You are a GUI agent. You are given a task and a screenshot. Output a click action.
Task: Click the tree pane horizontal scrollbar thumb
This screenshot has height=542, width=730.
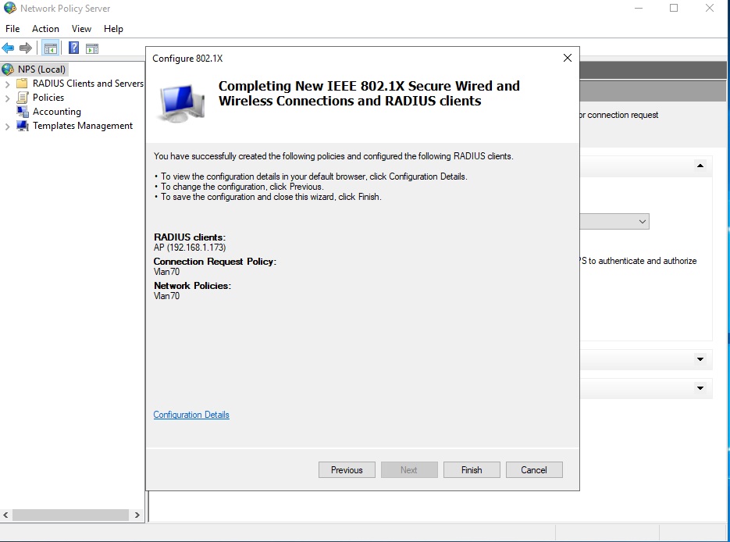point(70,515)
